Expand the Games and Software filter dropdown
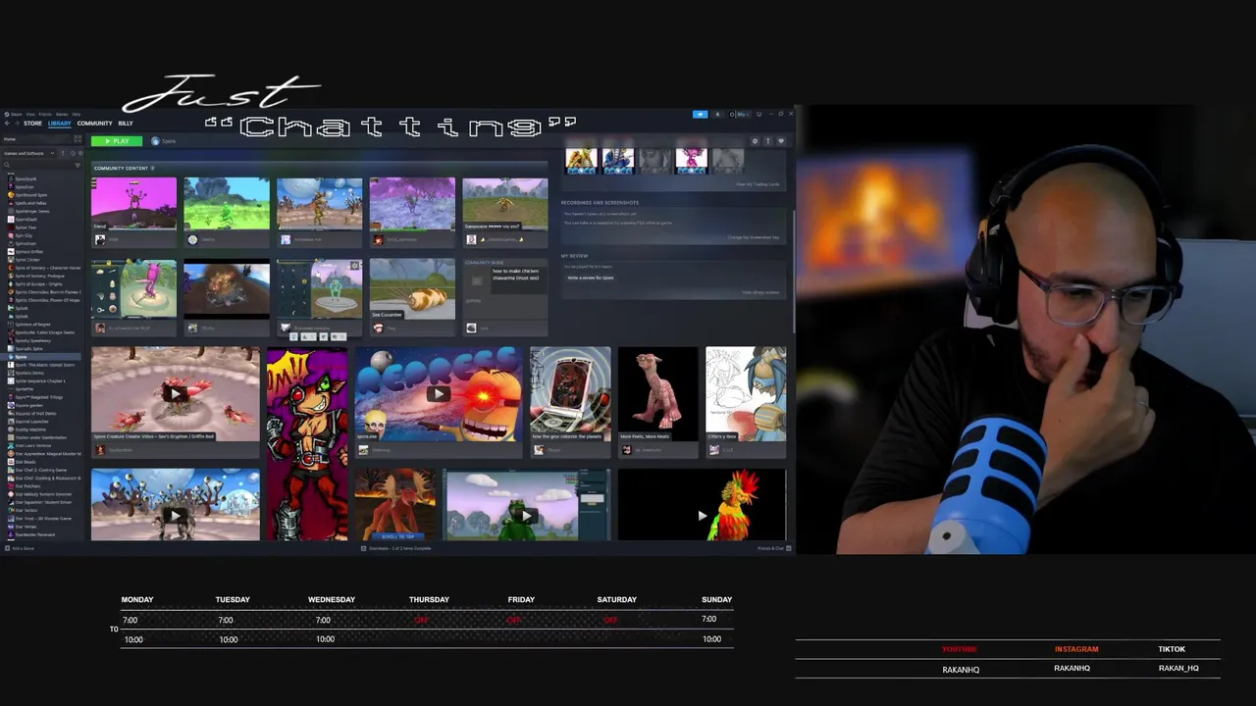The width and height of the screenshot is (1256, 706). [29, 153]
